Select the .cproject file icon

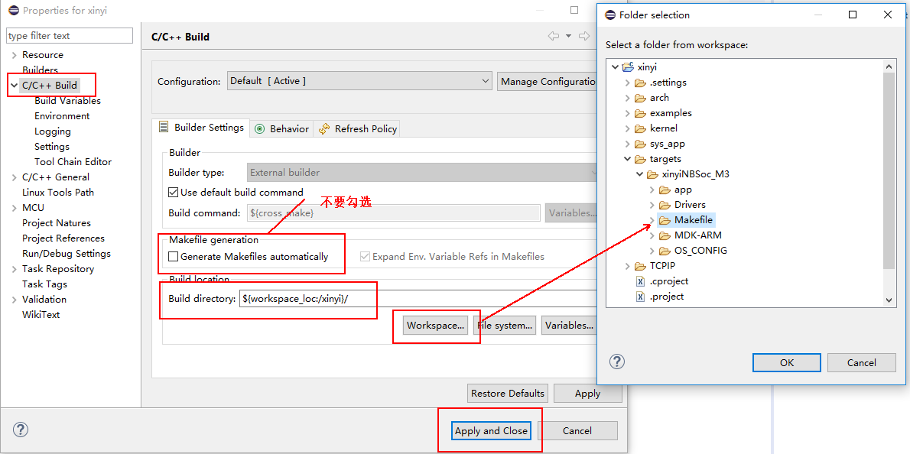point(640,281)
